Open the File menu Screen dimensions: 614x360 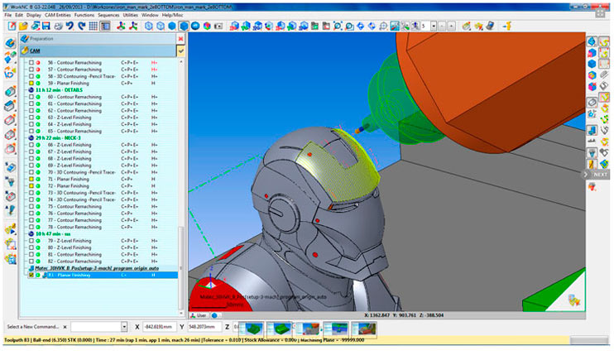click(7, 15)
